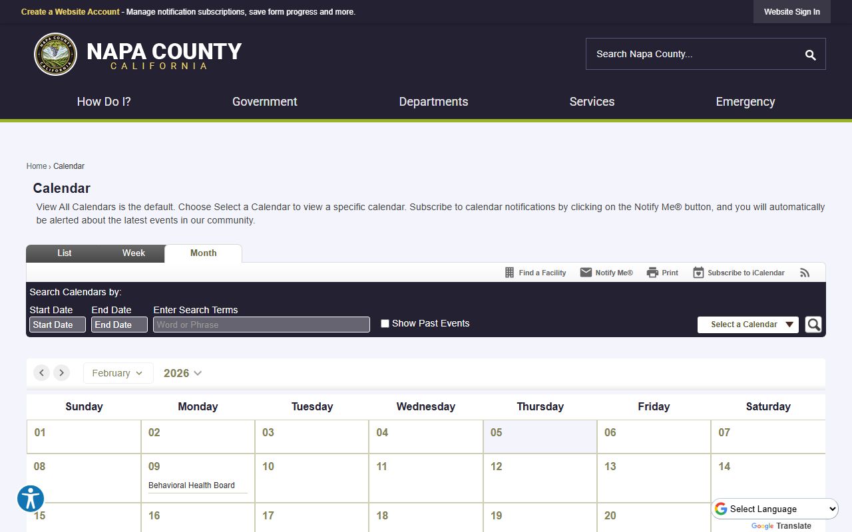Go to next month arrow
The width and height of the screenshot is (852, 532).
click(x=61, y=373)
